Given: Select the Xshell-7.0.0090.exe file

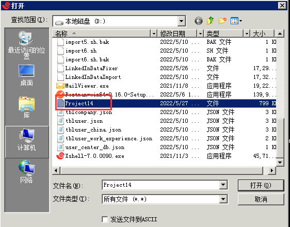Looking at the screenshot, I should 95,156.
